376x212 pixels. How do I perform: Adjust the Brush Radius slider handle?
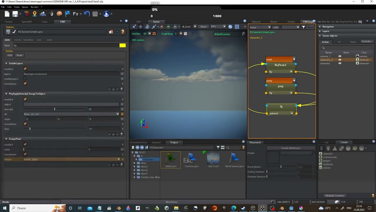pyautogui.click(x=281, y=167)
